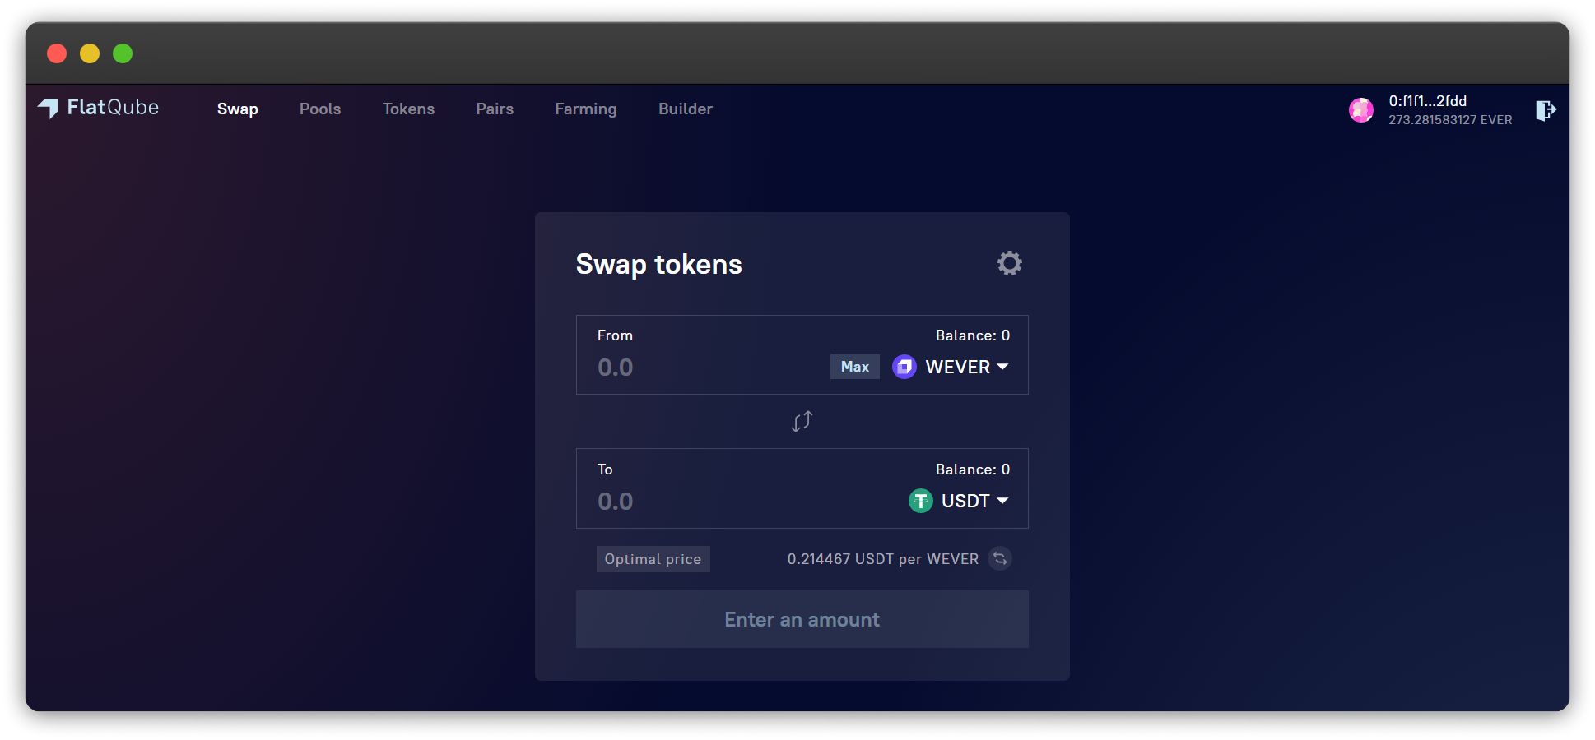1595x740 pixels.
Task: Open swap settings gear icon
Action: [1009, 263]
